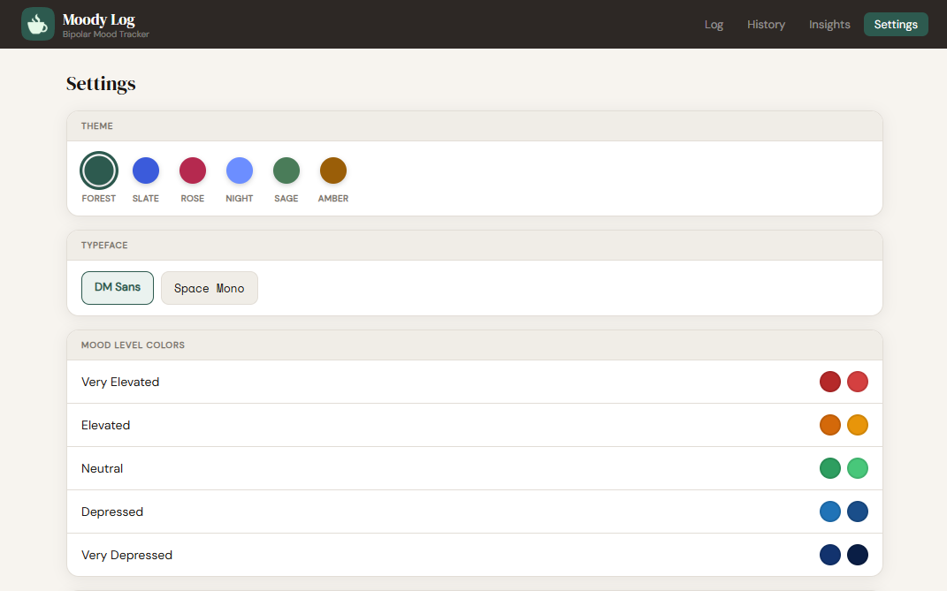This screenshot has height=591, width=947.
Task: Click the first Neutral green swatch
Action: coord(830,467)
